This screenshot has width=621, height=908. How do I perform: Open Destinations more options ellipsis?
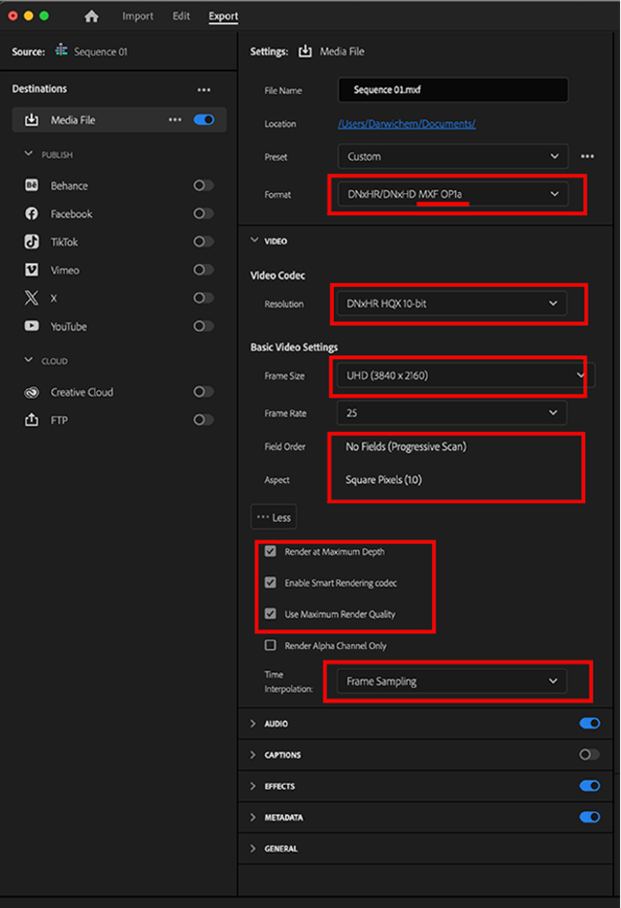pyautogui.click(x=204, y=89)
